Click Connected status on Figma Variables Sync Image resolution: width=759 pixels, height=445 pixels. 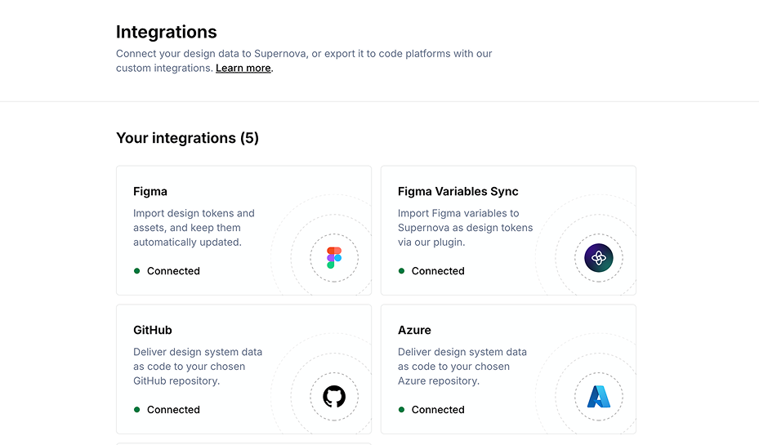coord(437,271)
